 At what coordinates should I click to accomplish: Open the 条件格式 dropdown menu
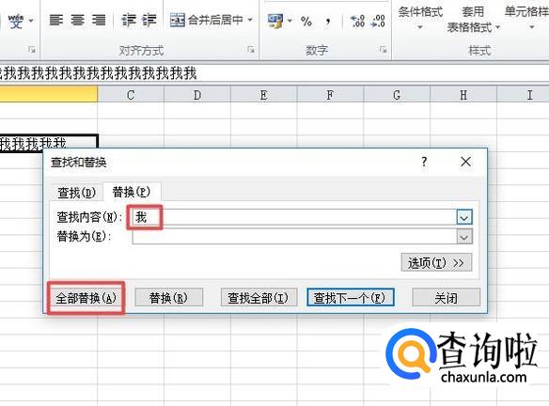[420, 19]
